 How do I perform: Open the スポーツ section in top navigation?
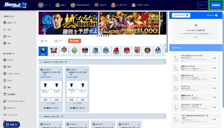[44, 5]
